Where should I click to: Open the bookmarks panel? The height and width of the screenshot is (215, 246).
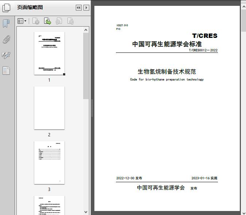(x=6, y=24)
